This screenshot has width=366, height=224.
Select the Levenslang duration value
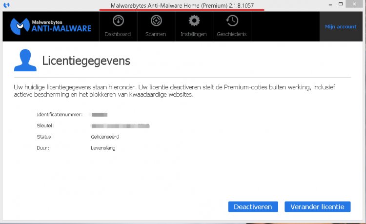tap(103, 148)
